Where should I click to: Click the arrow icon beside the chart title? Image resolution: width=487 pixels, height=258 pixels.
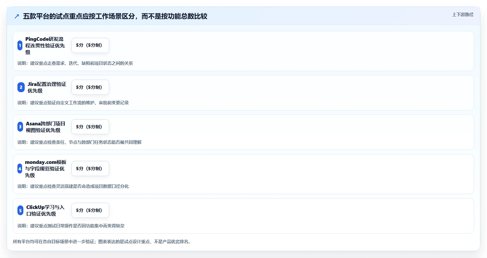point(17,16)
